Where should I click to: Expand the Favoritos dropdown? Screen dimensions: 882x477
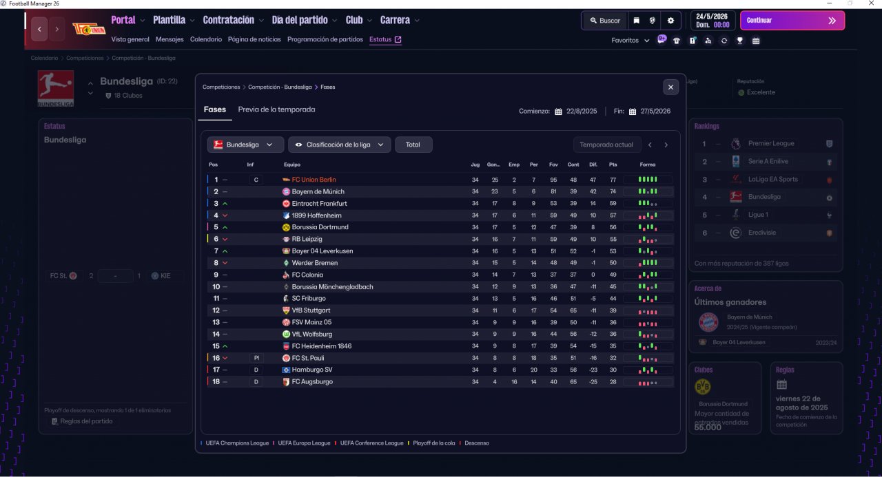(630, 41)
